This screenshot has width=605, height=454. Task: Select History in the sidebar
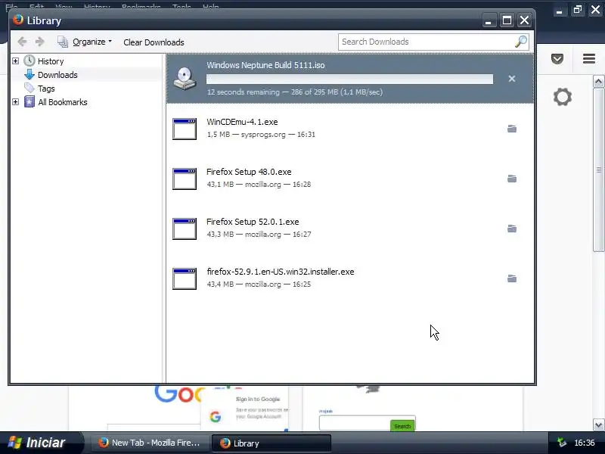(x=51, y=61)
